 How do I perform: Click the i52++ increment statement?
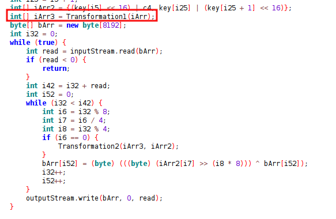54,181
